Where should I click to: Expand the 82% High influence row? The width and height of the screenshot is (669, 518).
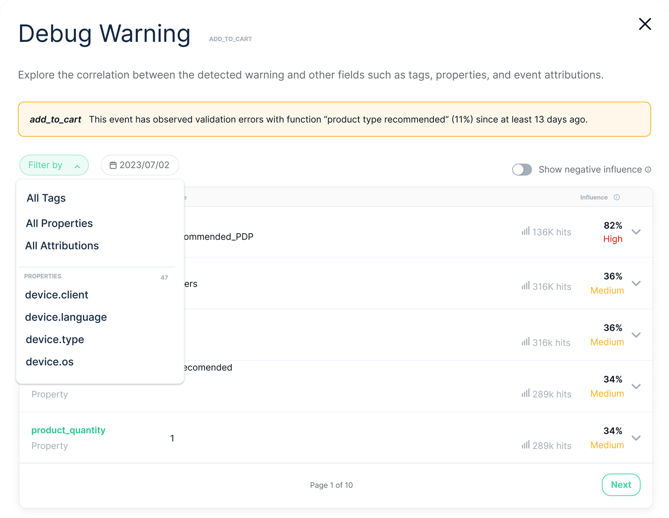(x=636, y=232)
